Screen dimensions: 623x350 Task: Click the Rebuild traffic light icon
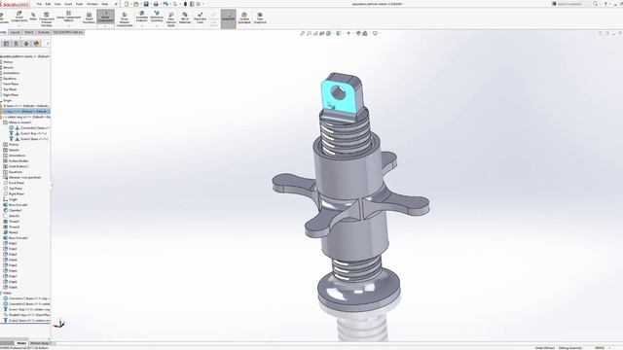point(185,4)
